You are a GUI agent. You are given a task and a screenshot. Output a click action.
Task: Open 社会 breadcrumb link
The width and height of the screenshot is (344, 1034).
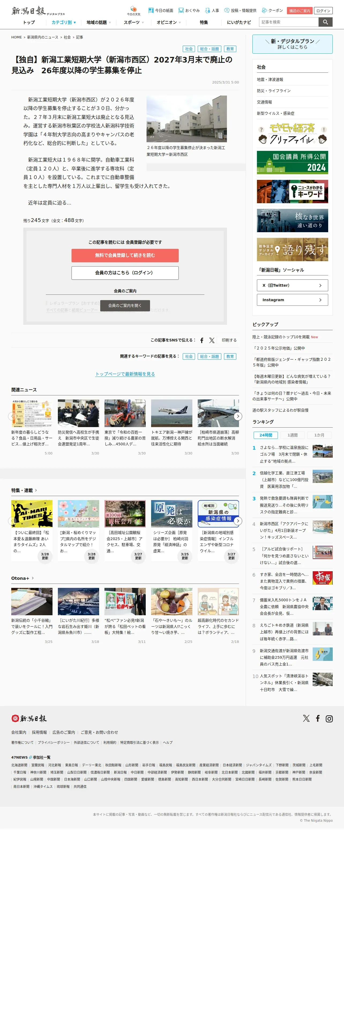(x=67, y=37)
